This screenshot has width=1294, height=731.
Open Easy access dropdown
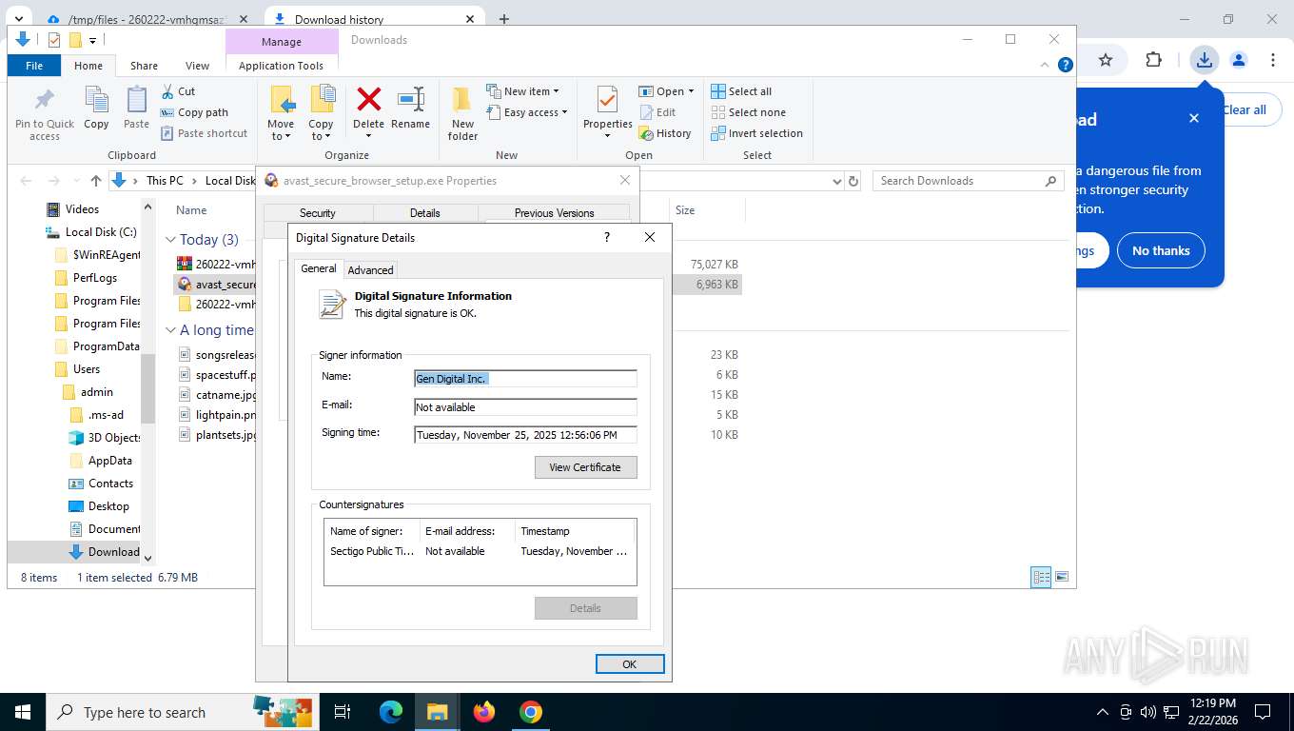(527, 112)
